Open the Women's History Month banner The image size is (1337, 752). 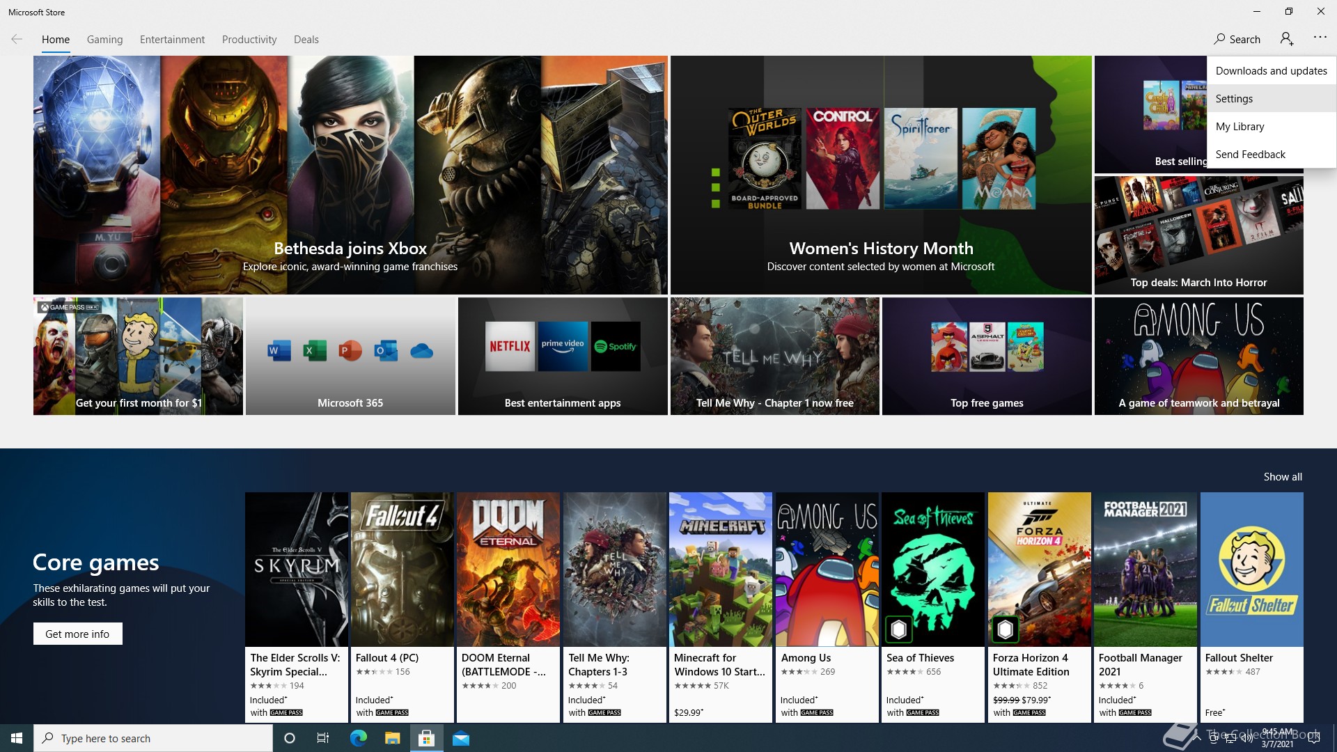(x=881, y=175)
